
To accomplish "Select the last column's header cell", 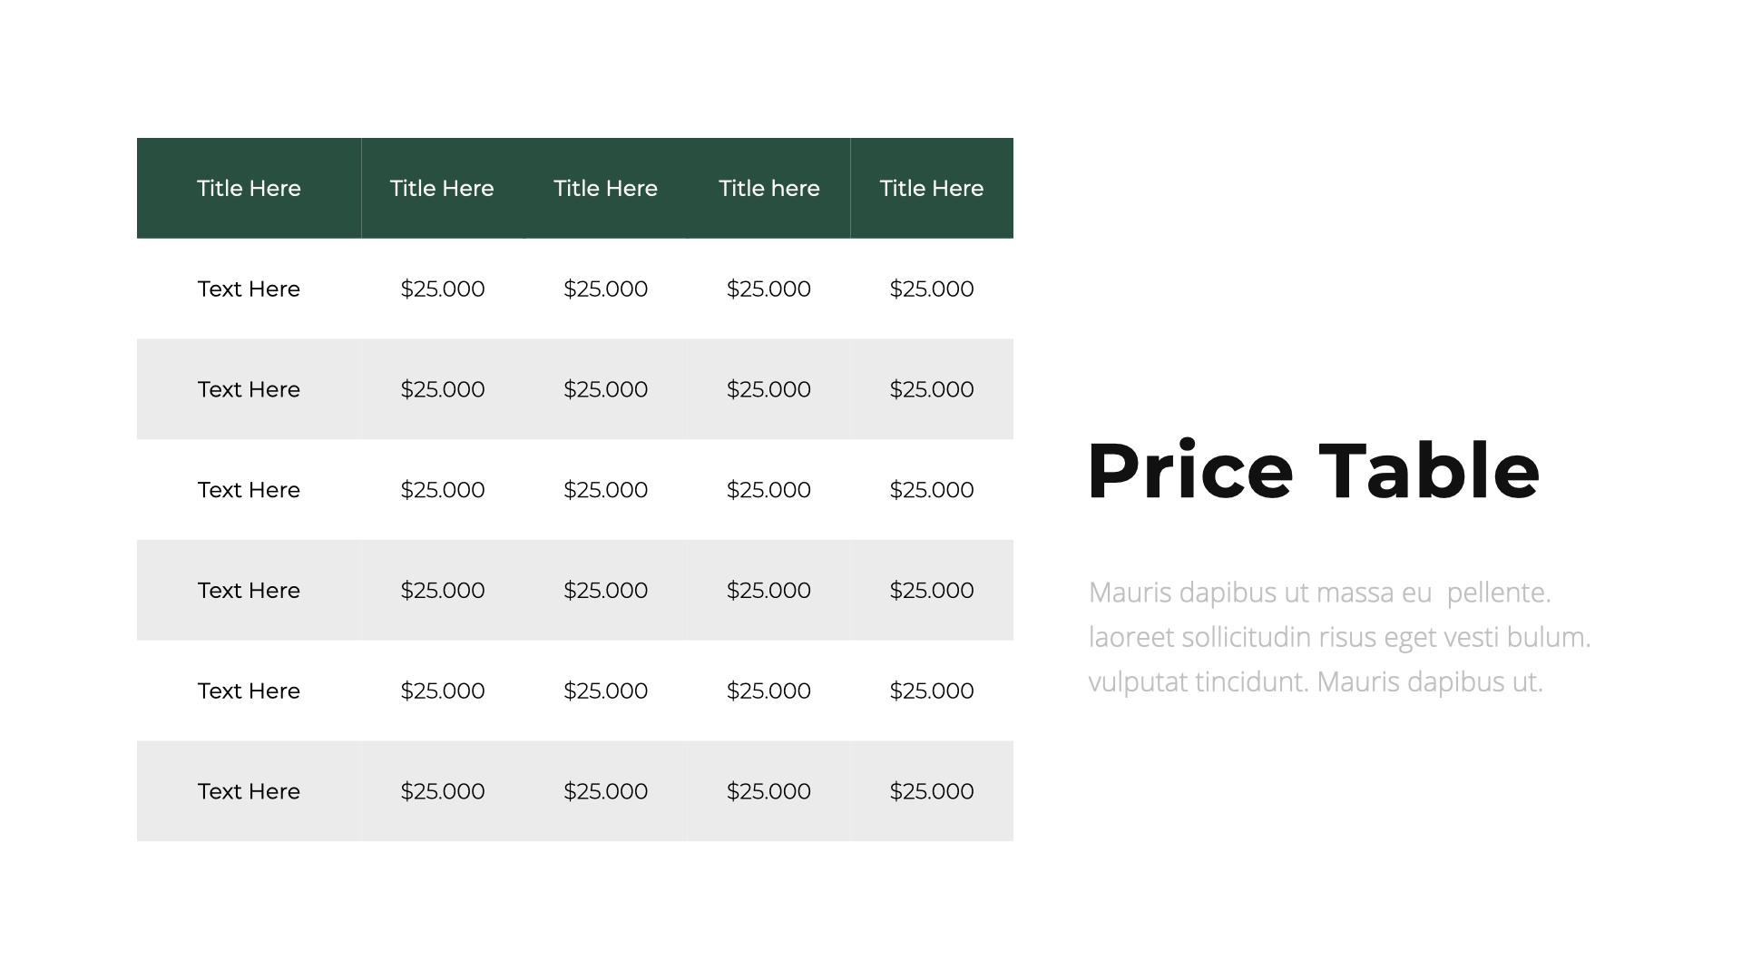I will (932, 188).
